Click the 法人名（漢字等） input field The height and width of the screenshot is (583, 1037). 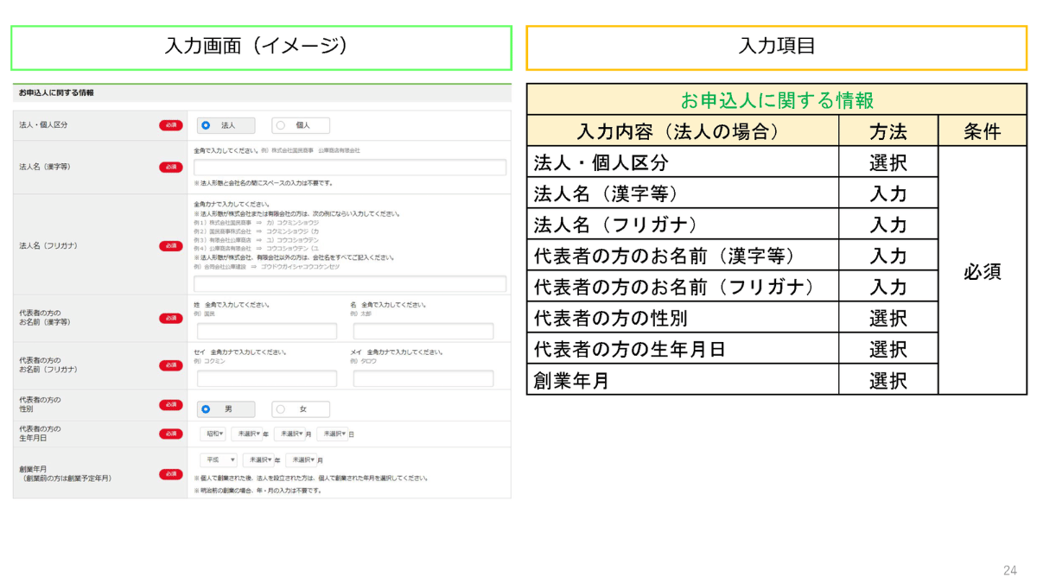[350, 168]
